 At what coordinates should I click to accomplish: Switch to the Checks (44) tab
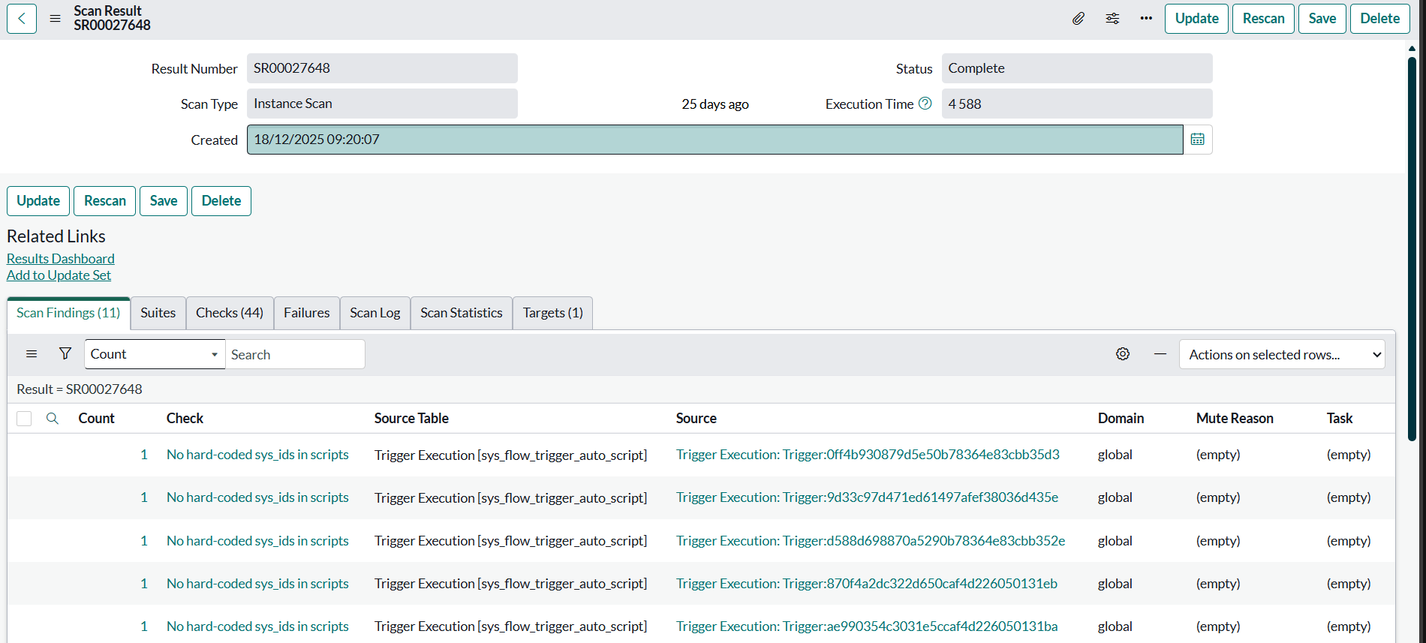(x=230, y=313)
